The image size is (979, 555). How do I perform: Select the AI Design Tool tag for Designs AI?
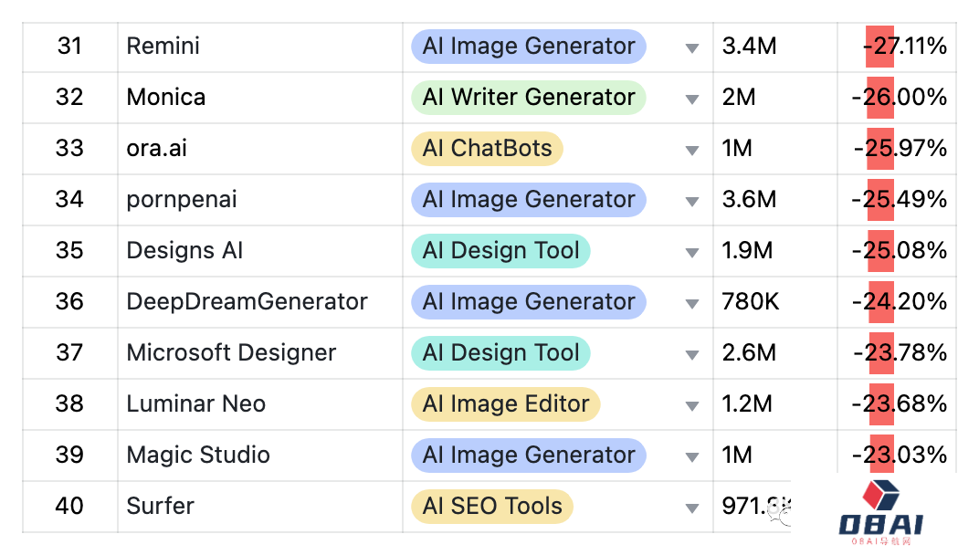(500, 251)
